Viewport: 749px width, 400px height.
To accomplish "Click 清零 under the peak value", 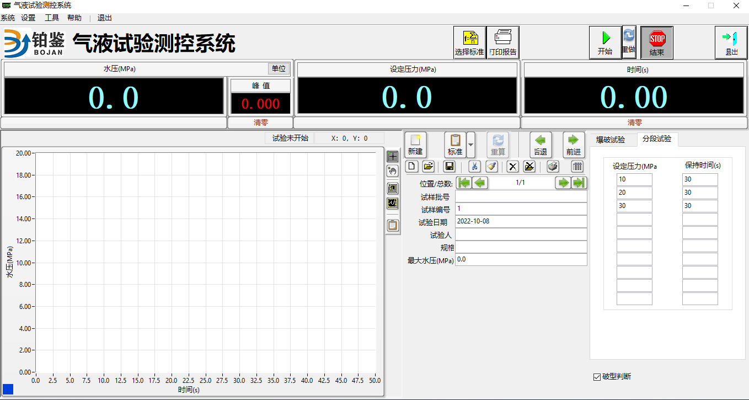I will click(260, 122).
